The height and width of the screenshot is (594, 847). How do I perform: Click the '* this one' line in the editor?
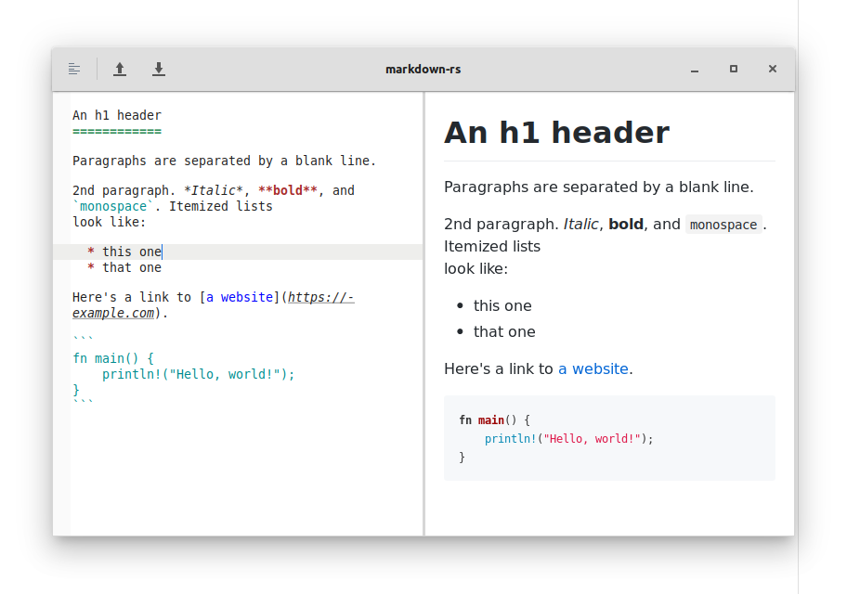tap(124, 252)
